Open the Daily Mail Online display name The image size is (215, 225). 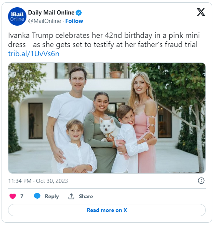tap(51, 13)
